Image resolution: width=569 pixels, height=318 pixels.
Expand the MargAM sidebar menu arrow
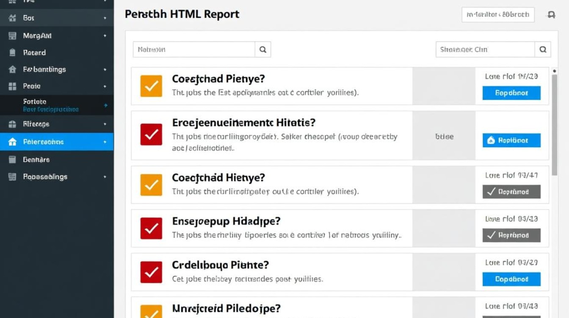click(105, 36)
